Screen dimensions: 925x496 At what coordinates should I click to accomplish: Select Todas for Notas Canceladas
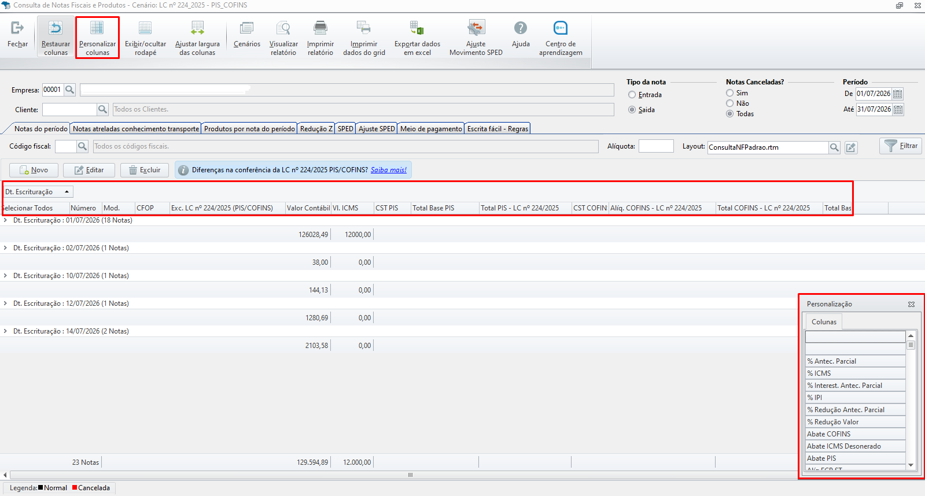click(730, 114)
